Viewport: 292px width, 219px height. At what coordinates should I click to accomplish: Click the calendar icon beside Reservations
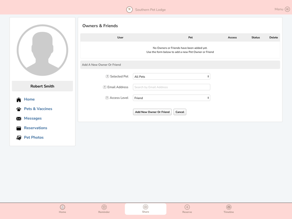19,128
